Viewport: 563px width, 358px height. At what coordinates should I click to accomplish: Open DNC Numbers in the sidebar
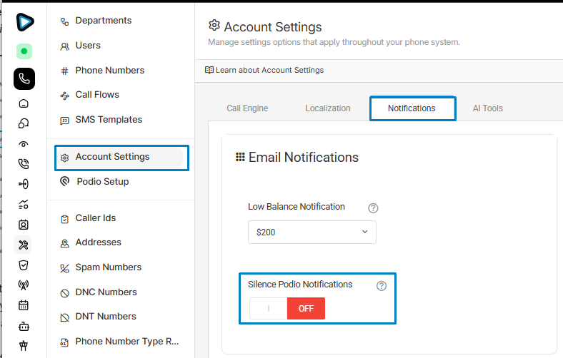(x=106, y=292)
